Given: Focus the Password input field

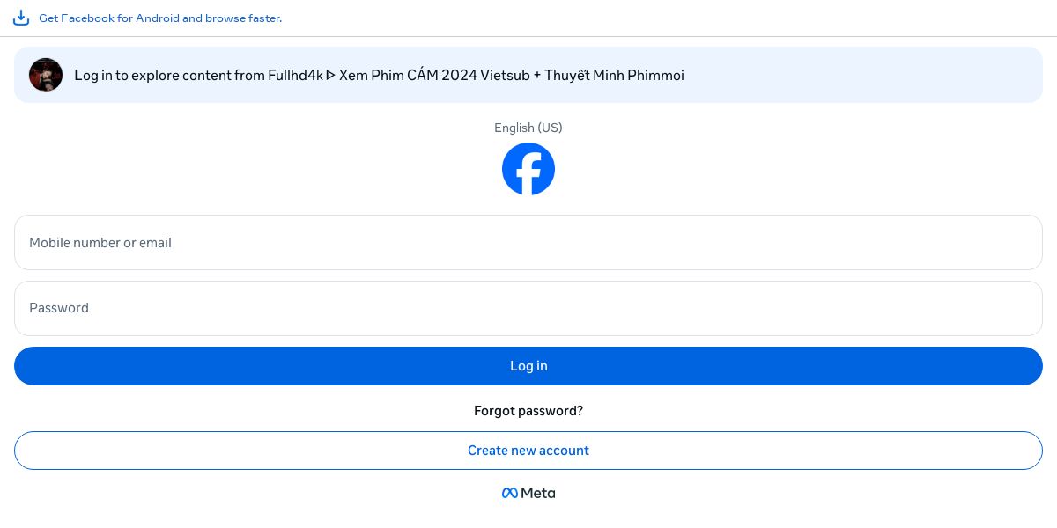Looking at the screenshot, I should click(x=528, y=308).
